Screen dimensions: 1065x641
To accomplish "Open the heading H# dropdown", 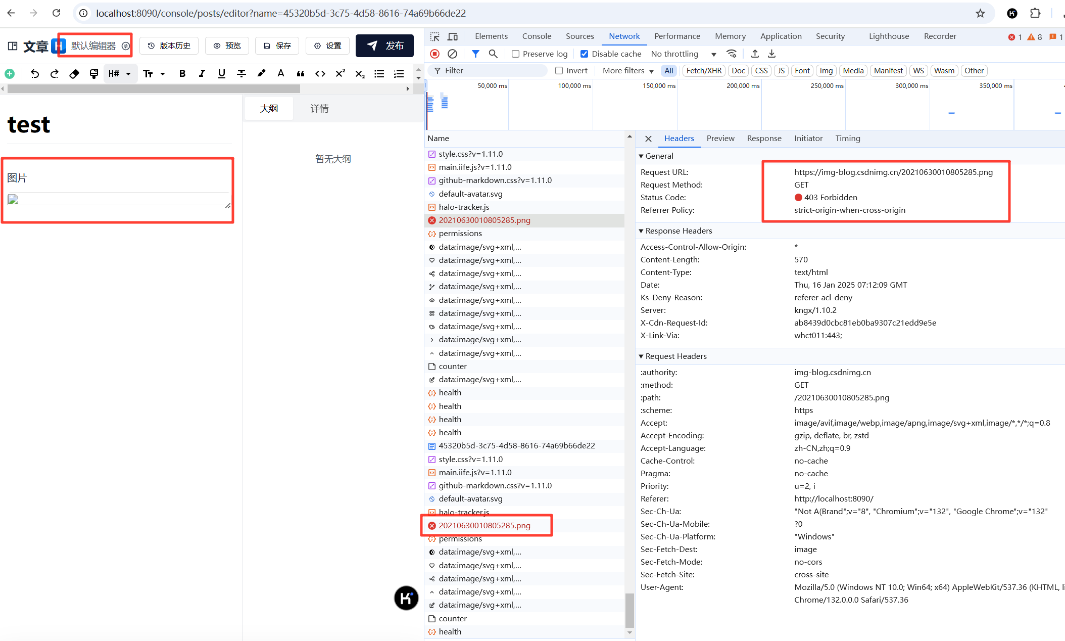I will [120, 74].
